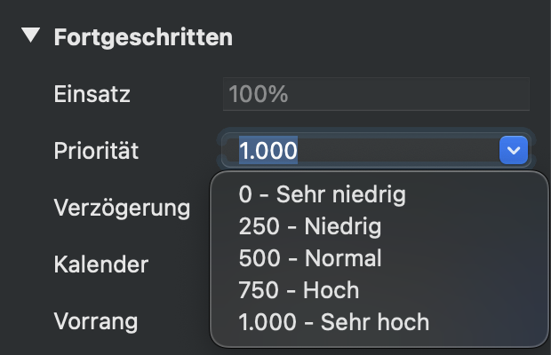Screen dimensions: 551x355
Task: Select the 0 - Sehr niedrig option
Action: point(322,194)
